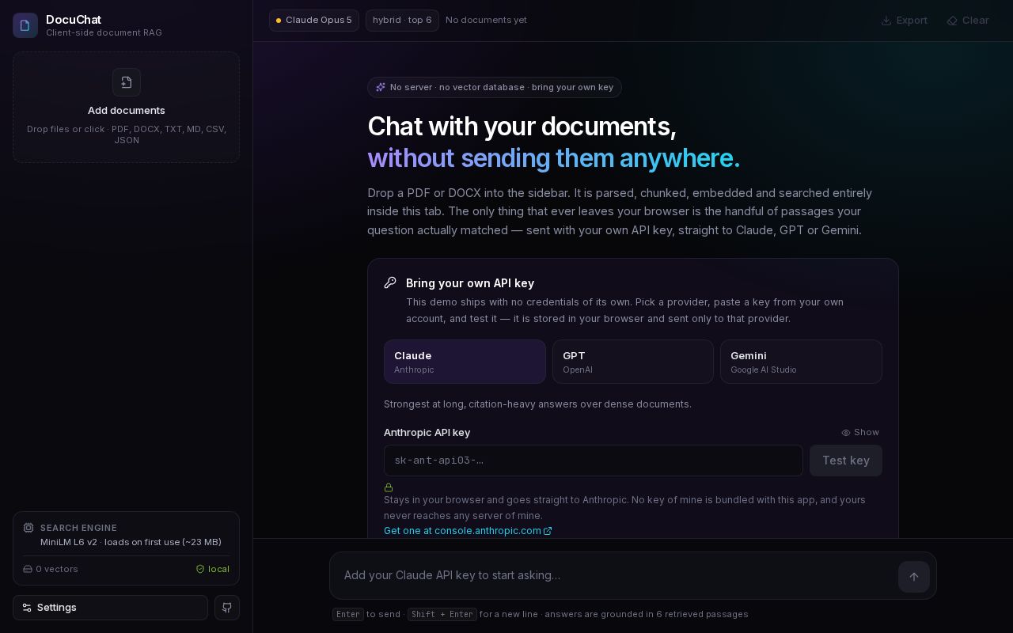Screen dimensions: 1013x633
Task: Open Settings
Action: point(110,608)
